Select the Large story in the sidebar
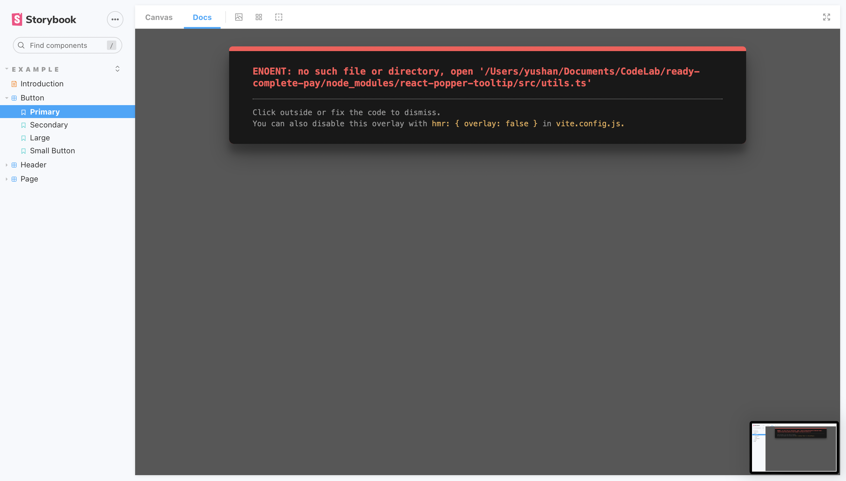 tap(40, 138)
